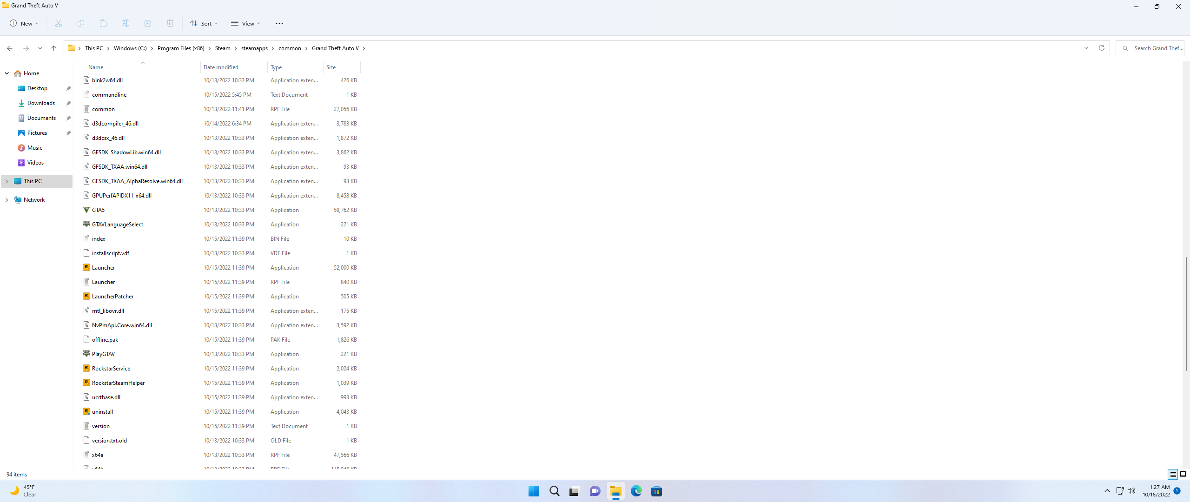Open the Sort dropdown menu
This screenshot has width=1190, height=502.
204,23
